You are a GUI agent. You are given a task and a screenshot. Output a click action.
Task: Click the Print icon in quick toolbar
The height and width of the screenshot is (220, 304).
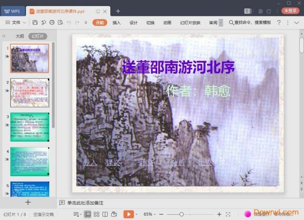(x=52, y=23)
